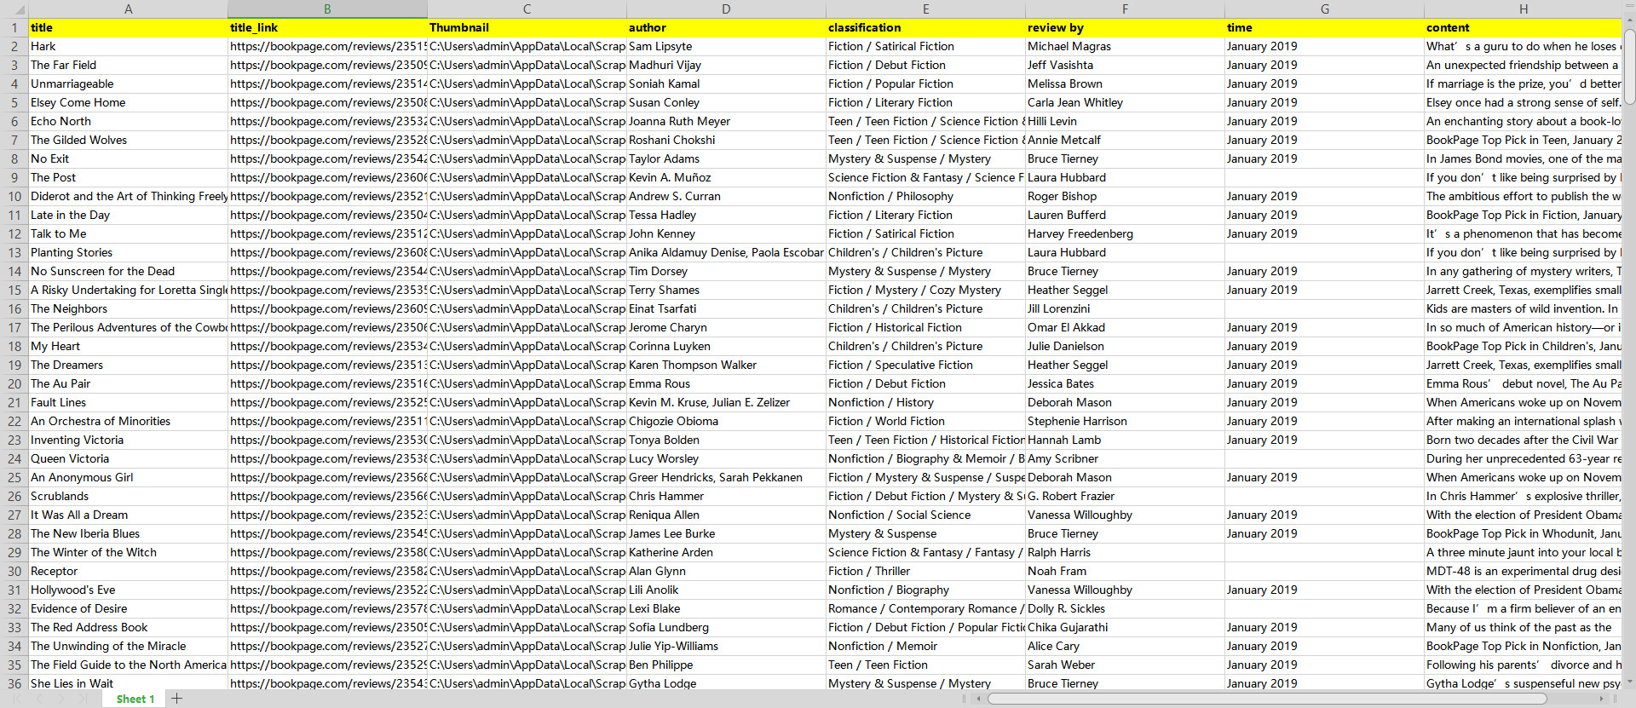Screen dimensions: 1636x708
Task: Click 'Teen / Teen Fiction' cell in row 35
Action: (926, 665)
